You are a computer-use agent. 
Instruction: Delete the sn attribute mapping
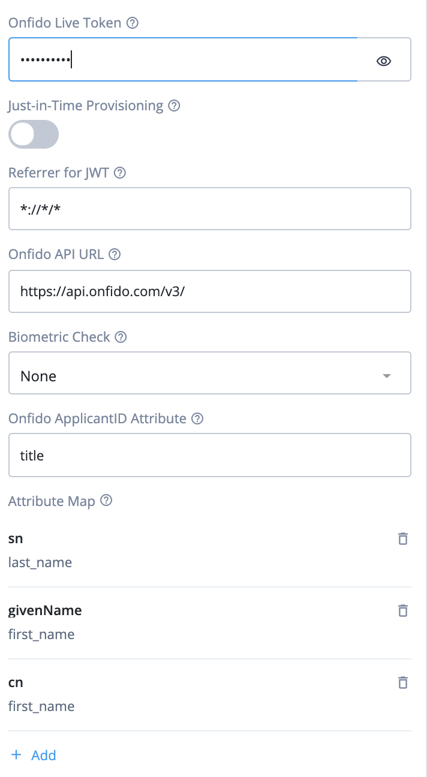point(403,538)
